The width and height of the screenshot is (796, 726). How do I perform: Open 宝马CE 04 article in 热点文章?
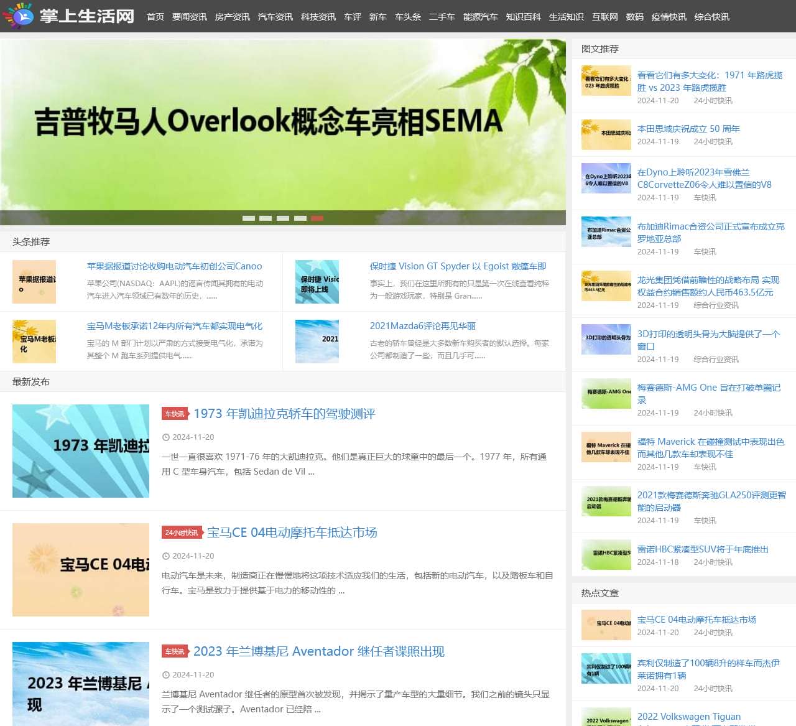tap(697, 620)
